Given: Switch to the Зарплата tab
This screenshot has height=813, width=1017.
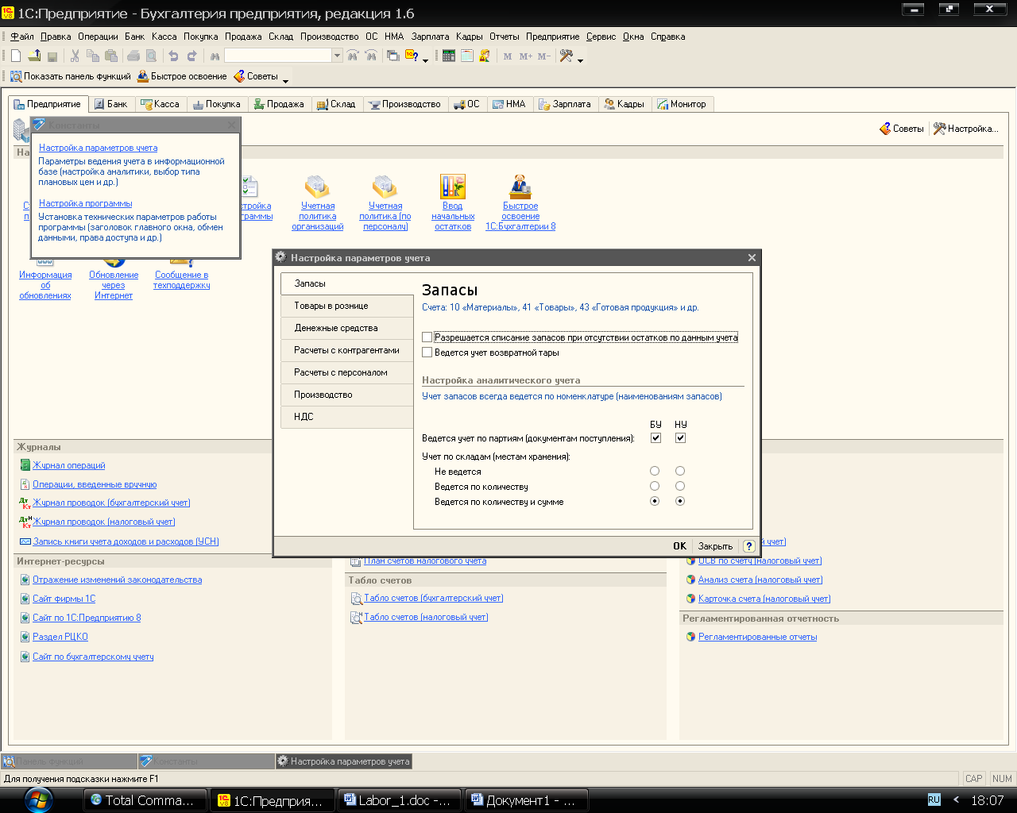Looking at the screenshot, I should (x=564, y=104).
